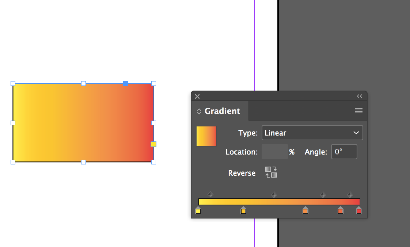Click the gradient ramp bar

coord(279,202)
